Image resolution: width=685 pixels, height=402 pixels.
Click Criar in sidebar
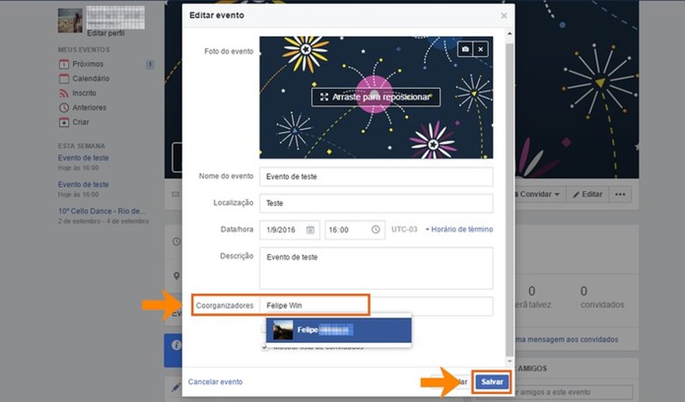(80, 122)
